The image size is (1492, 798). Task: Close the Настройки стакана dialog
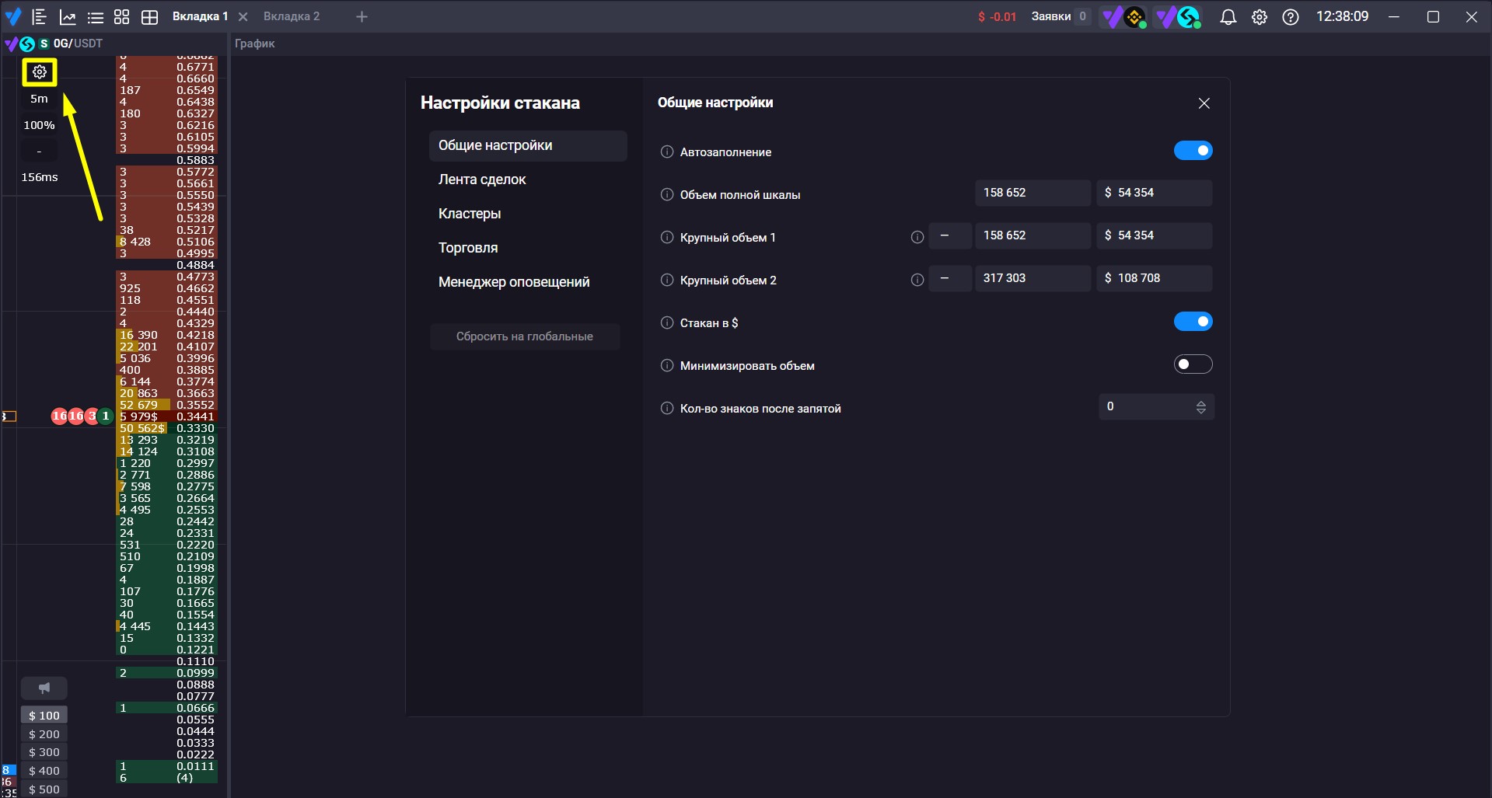[x=1204, y=103]
